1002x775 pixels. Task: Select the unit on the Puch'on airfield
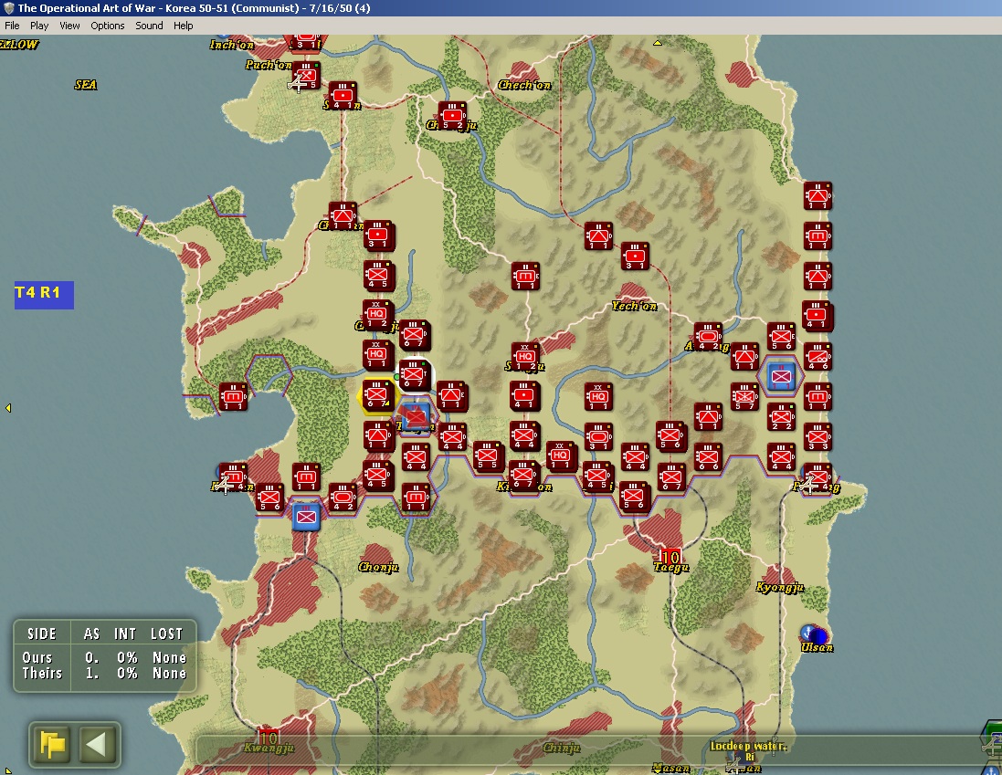click(x=306, y=77)
